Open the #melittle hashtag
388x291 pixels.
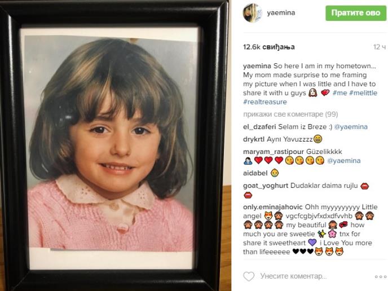(363, 93)
